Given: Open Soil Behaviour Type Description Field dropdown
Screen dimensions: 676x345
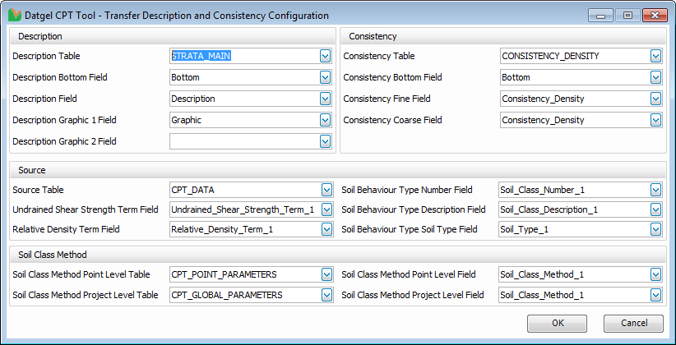Looking at the screenshot, I should click(x=655, y=209).
